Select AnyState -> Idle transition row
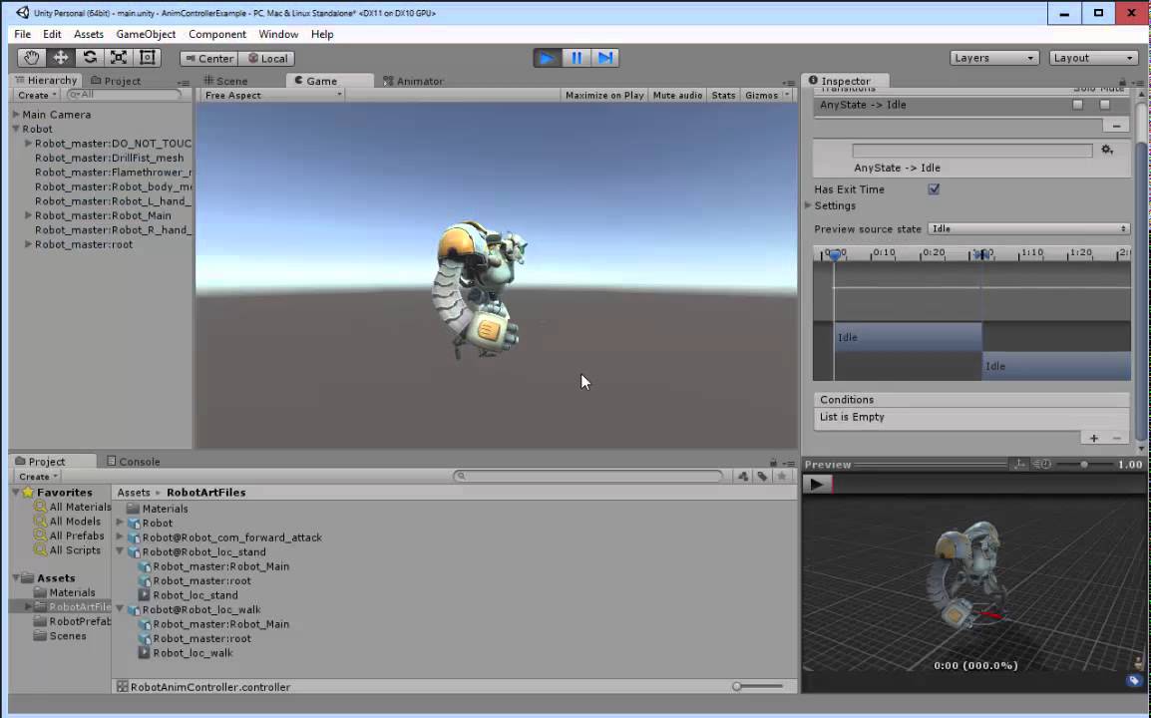The image size is (1151, 718). [972, 105]
